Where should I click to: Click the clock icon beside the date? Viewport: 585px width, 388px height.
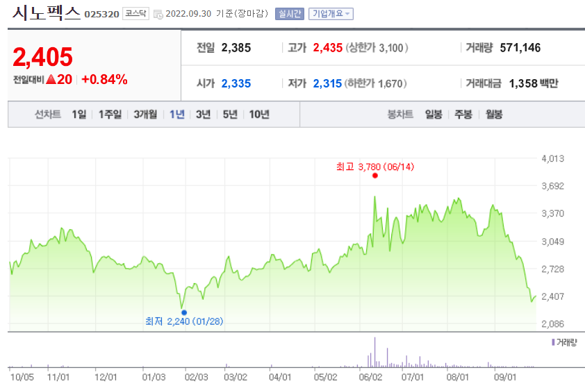(x=158, y=15)
